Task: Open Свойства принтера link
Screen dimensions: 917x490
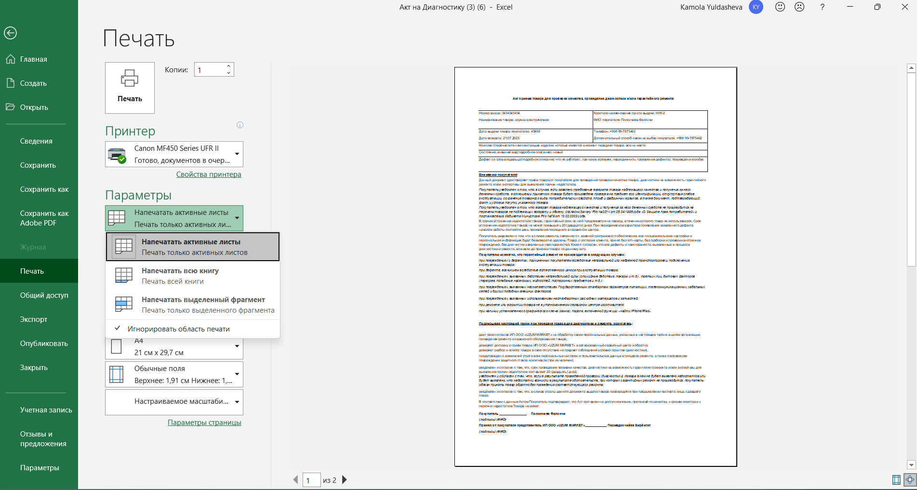Action: (x=209, y=174)
